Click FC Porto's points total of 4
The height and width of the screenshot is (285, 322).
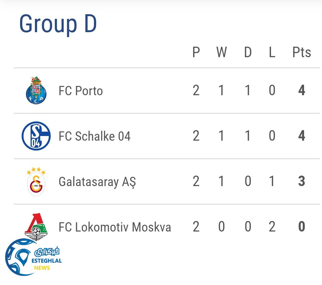click(302, 91)
